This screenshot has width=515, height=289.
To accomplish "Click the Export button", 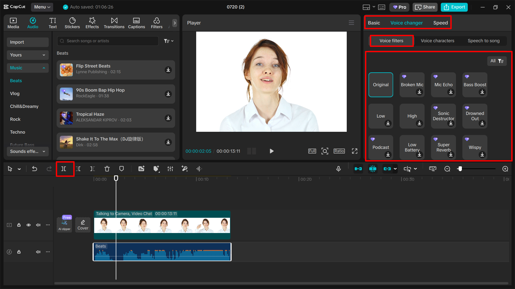I will (x=454, y=7).
